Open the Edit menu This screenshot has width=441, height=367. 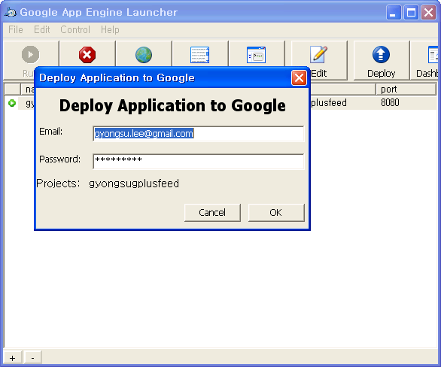tap(42, 29)
